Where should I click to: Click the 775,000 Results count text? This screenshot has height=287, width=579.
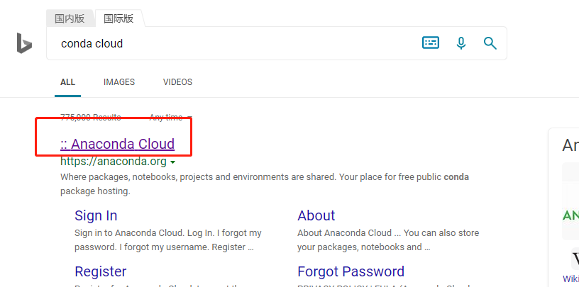point(91,118)
